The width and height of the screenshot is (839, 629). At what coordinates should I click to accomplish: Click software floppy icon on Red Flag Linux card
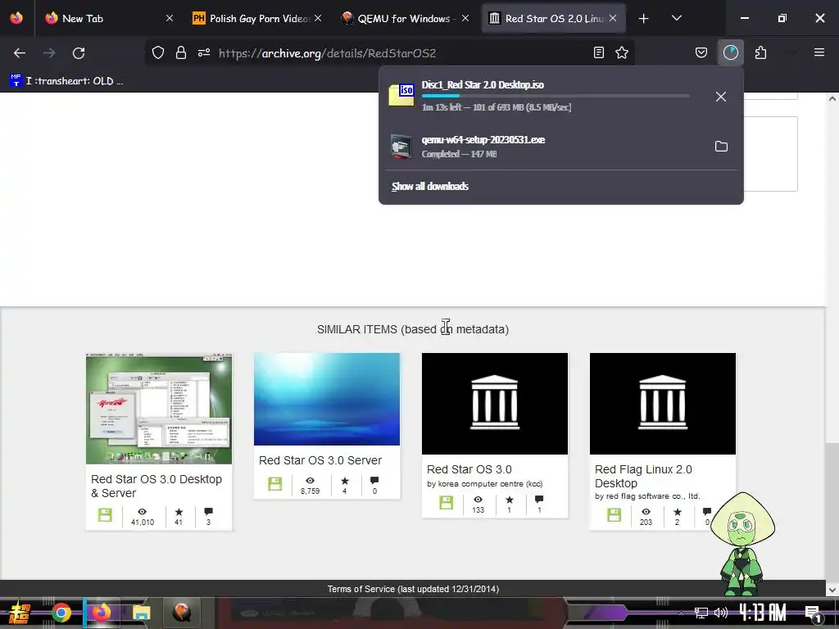[x=615, y=515]
